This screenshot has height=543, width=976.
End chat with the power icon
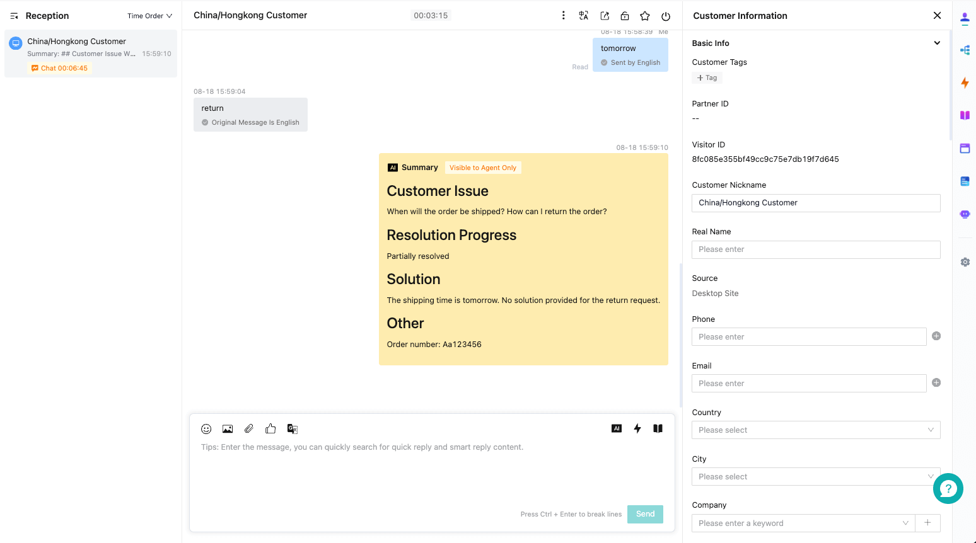666,16
